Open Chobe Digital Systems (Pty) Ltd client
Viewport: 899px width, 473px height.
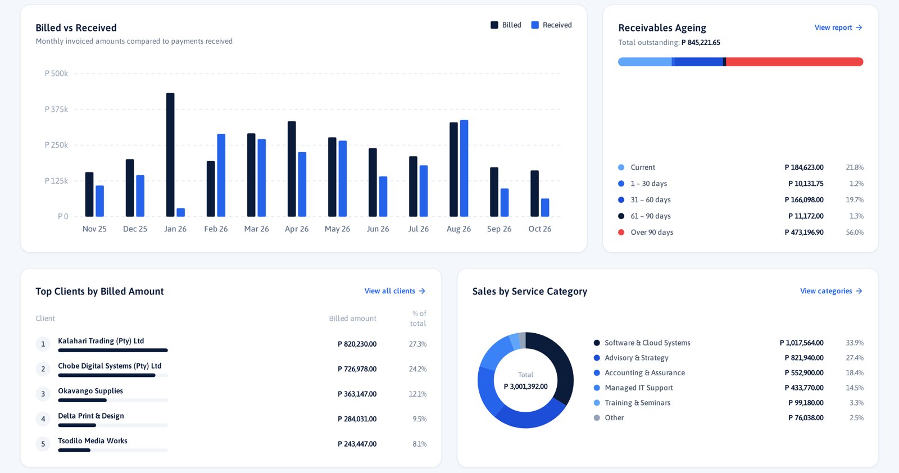[110, 366]
